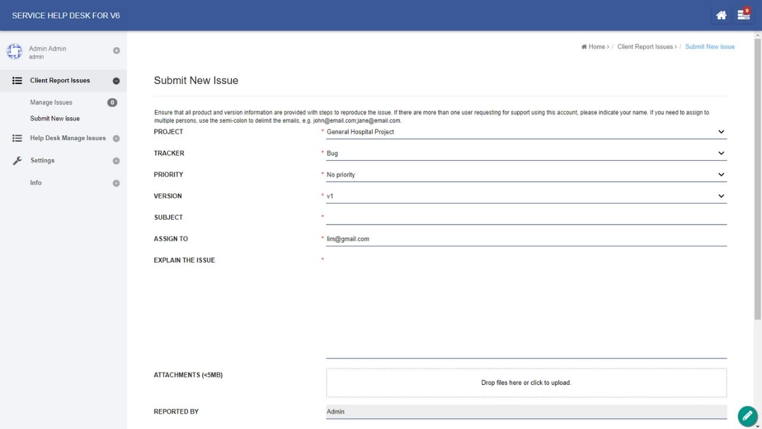The width and height of the screenshot is (762, 429).
Task: Expand the Info plus icon
Action: [x=116, y=184]
